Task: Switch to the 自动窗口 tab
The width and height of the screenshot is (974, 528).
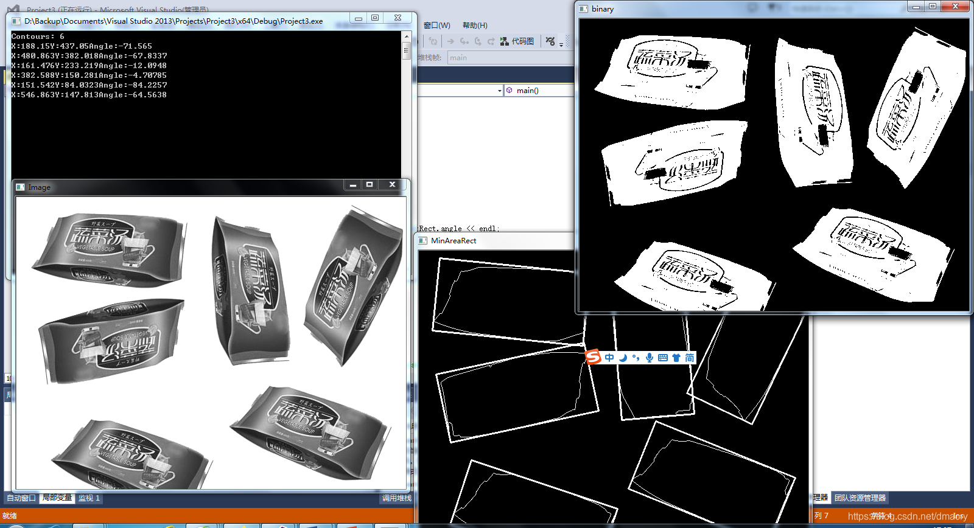Action: click(21, 498)
